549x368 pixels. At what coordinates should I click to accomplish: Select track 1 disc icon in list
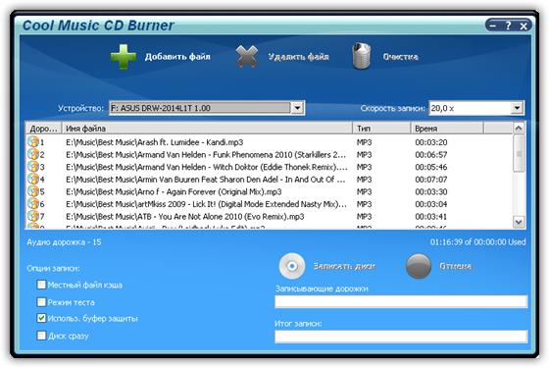pyautogui.click(x=33, y=142)
